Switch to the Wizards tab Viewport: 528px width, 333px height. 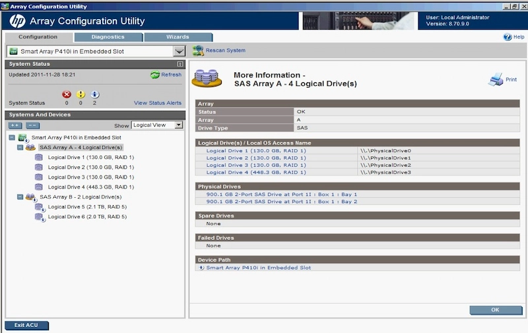[x=178, y=37]
